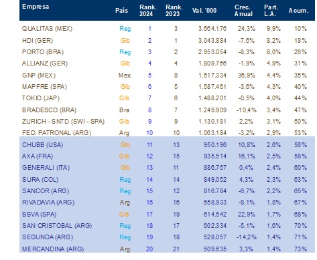Image resolution: width=317 pixels, height=260 pixels.
Task: Click BBVA (SPA) growth value 22,9%
Action: [x=246, y=215]
